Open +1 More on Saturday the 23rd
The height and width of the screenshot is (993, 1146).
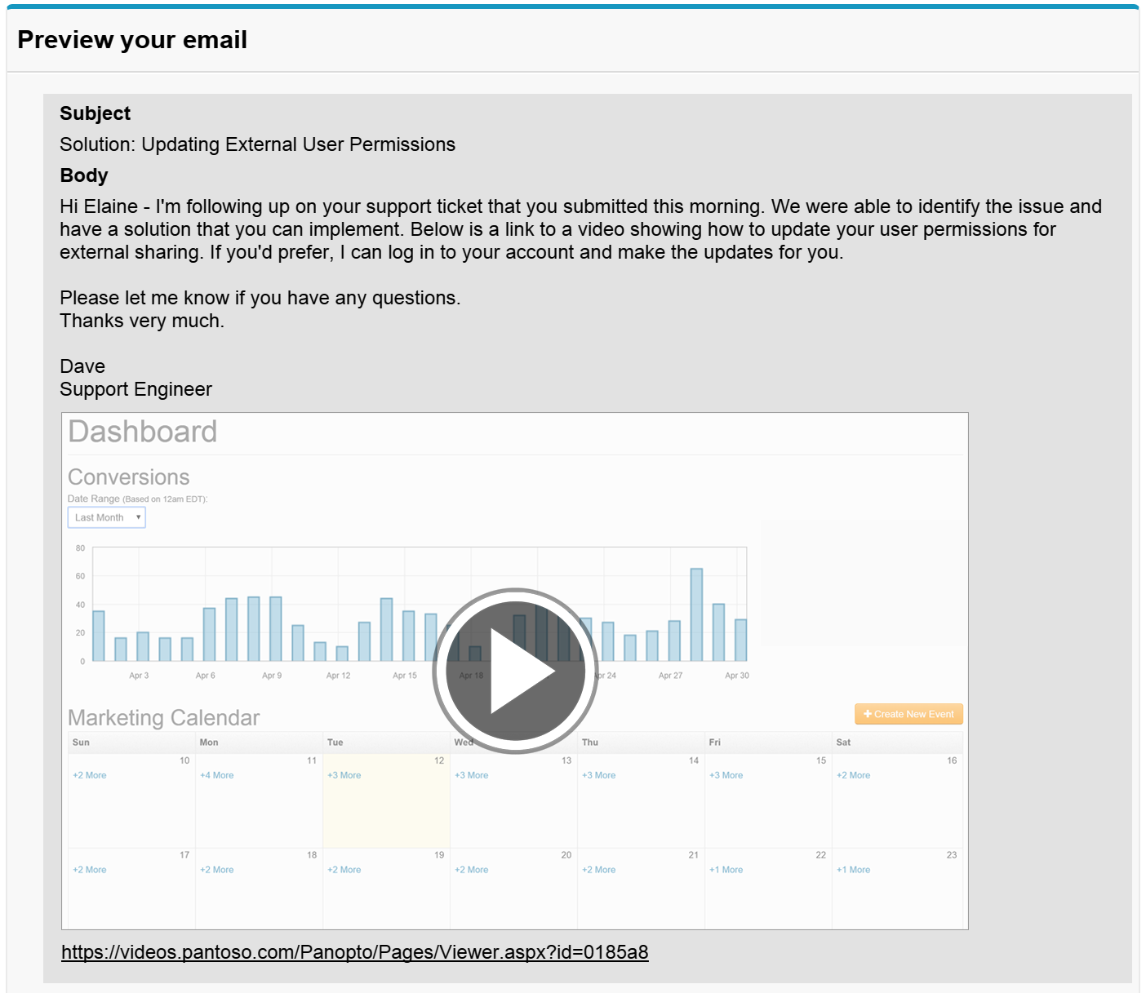854,870
